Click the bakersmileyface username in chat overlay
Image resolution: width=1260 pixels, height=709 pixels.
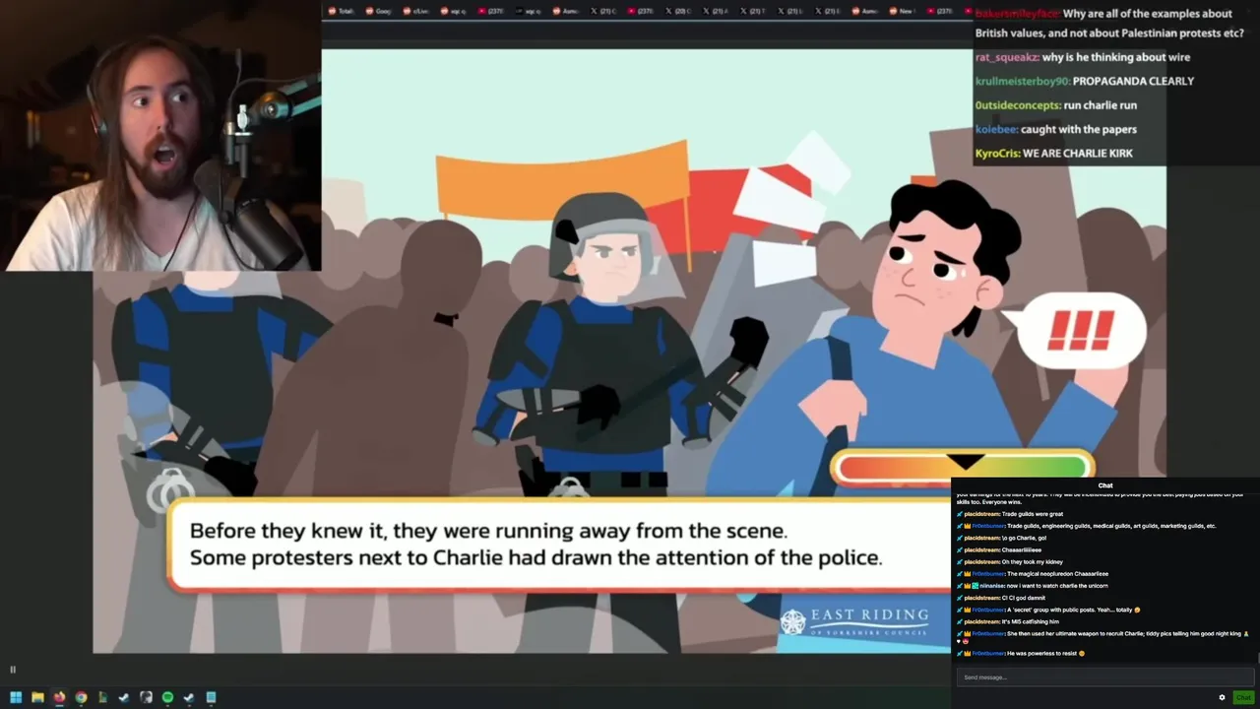click(x=1017, y=14)
